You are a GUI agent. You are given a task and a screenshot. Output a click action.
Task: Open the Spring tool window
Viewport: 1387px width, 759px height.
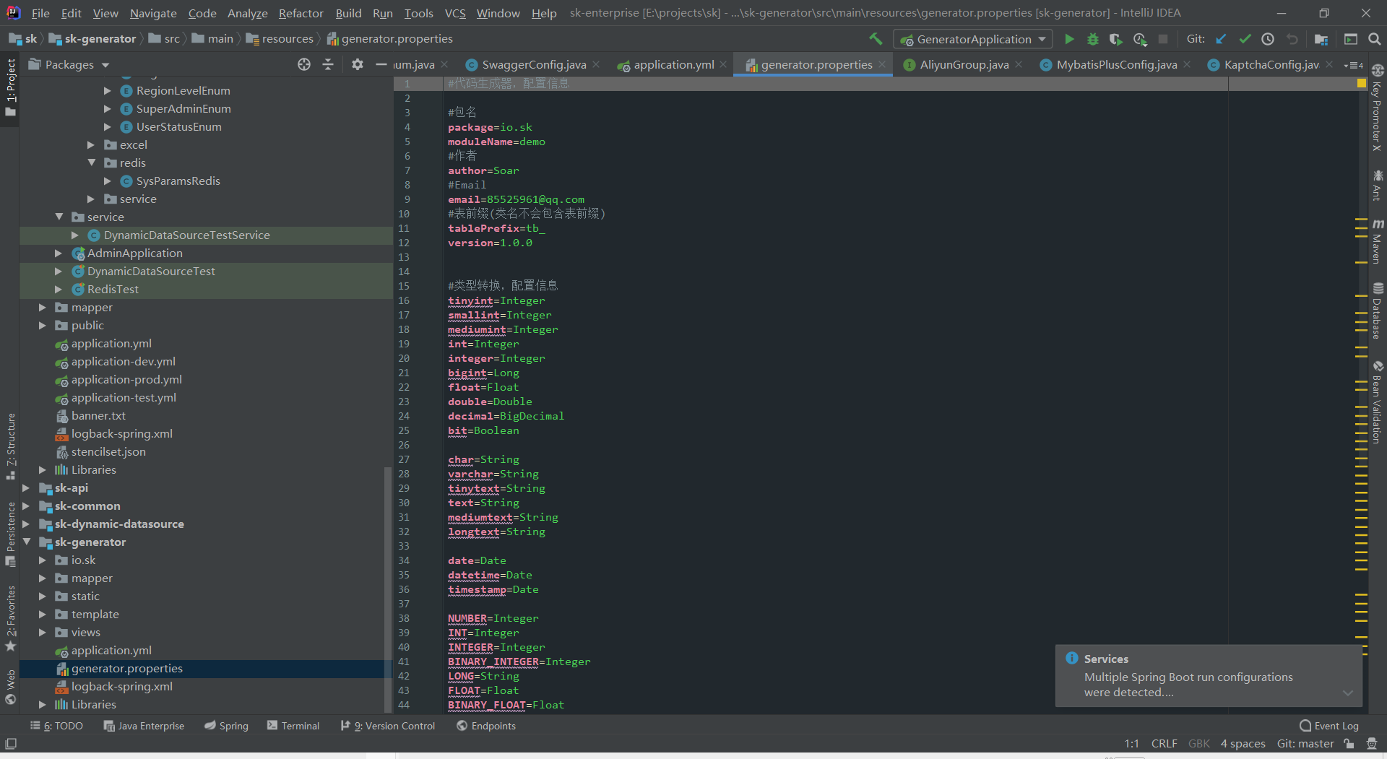[226, 726]
